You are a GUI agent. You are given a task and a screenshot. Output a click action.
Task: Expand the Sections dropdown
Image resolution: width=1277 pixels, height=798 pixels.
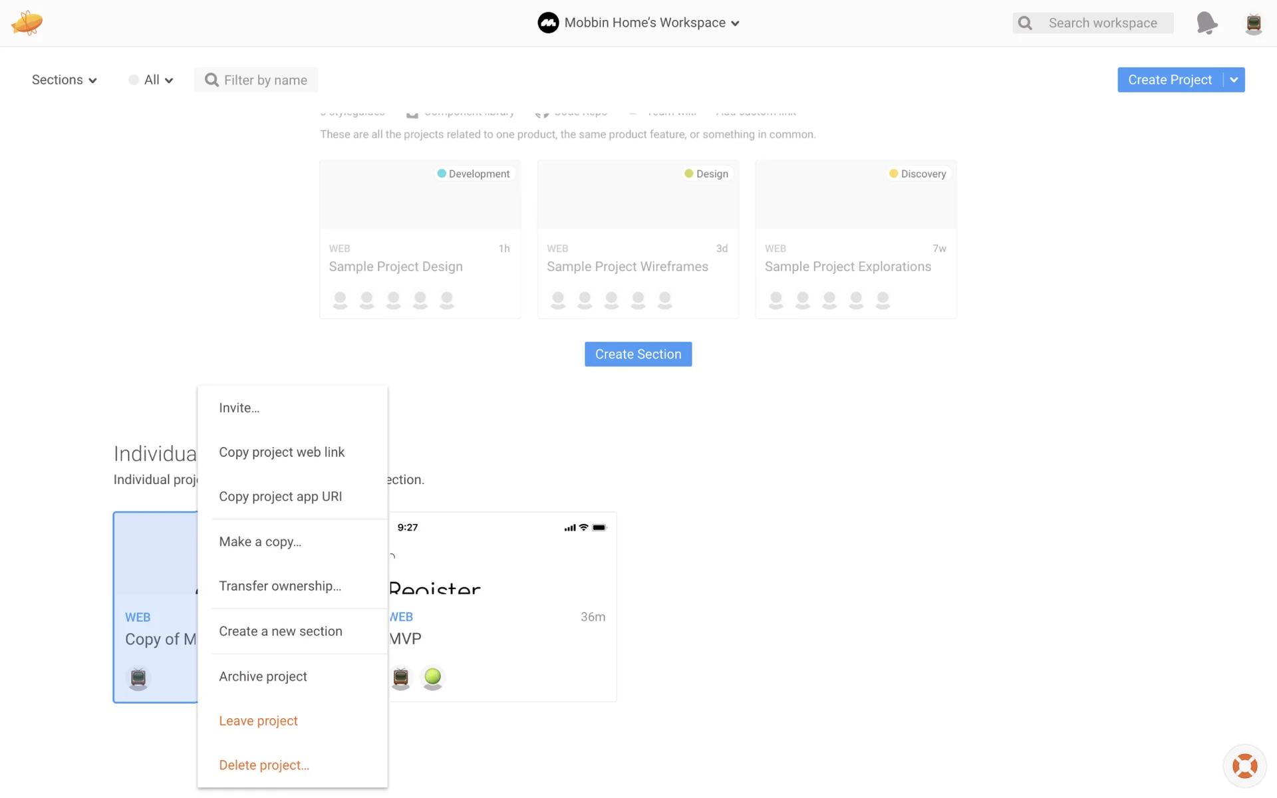click(x=64, y=80)
